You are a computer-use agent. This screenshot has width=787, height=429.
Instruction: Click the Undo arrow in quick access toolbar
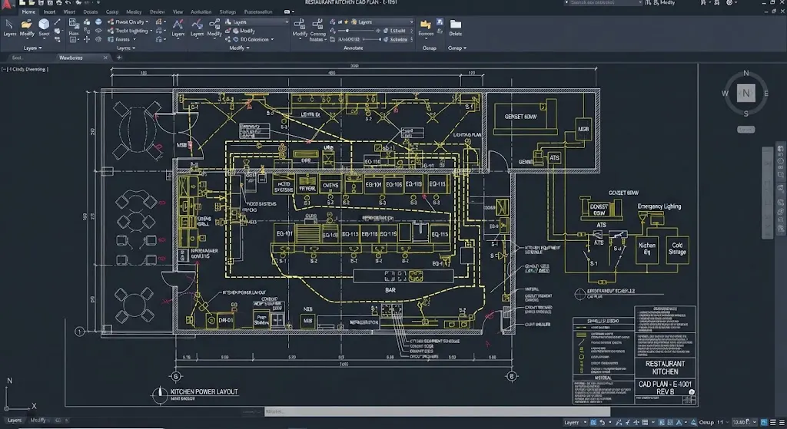(68, 2)
